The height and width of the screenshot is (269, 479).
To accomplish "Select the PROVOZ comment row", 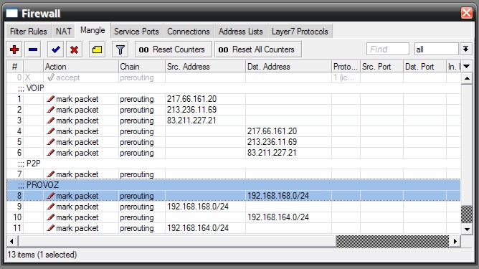I will [233, 185].
